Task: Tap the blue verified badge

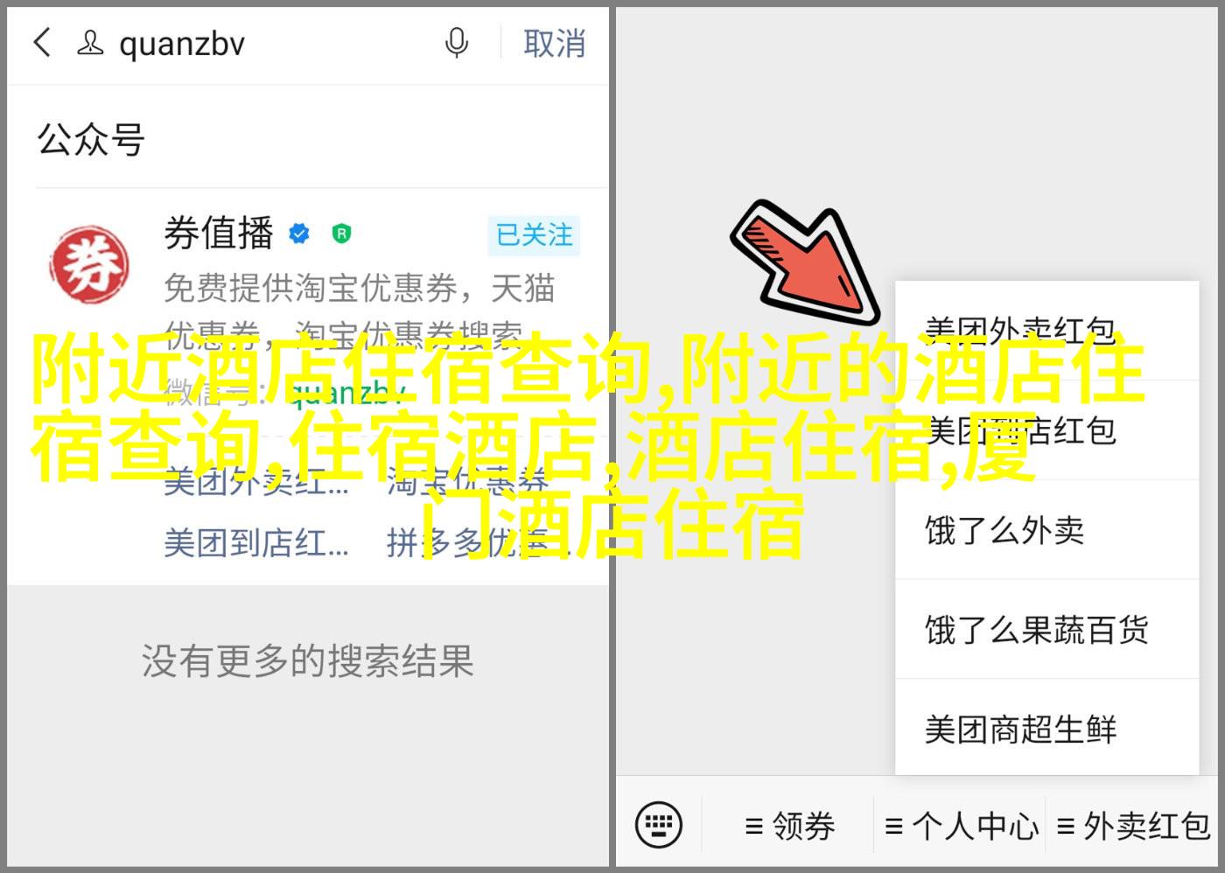Action: click(299, 234)
